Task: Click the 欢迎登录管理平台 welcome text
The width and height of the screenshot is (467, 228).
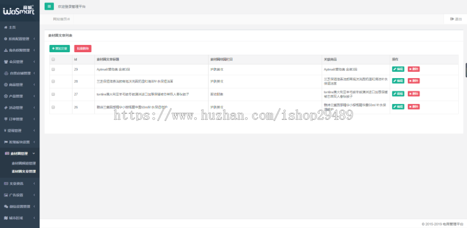Action: coord(72,6)
